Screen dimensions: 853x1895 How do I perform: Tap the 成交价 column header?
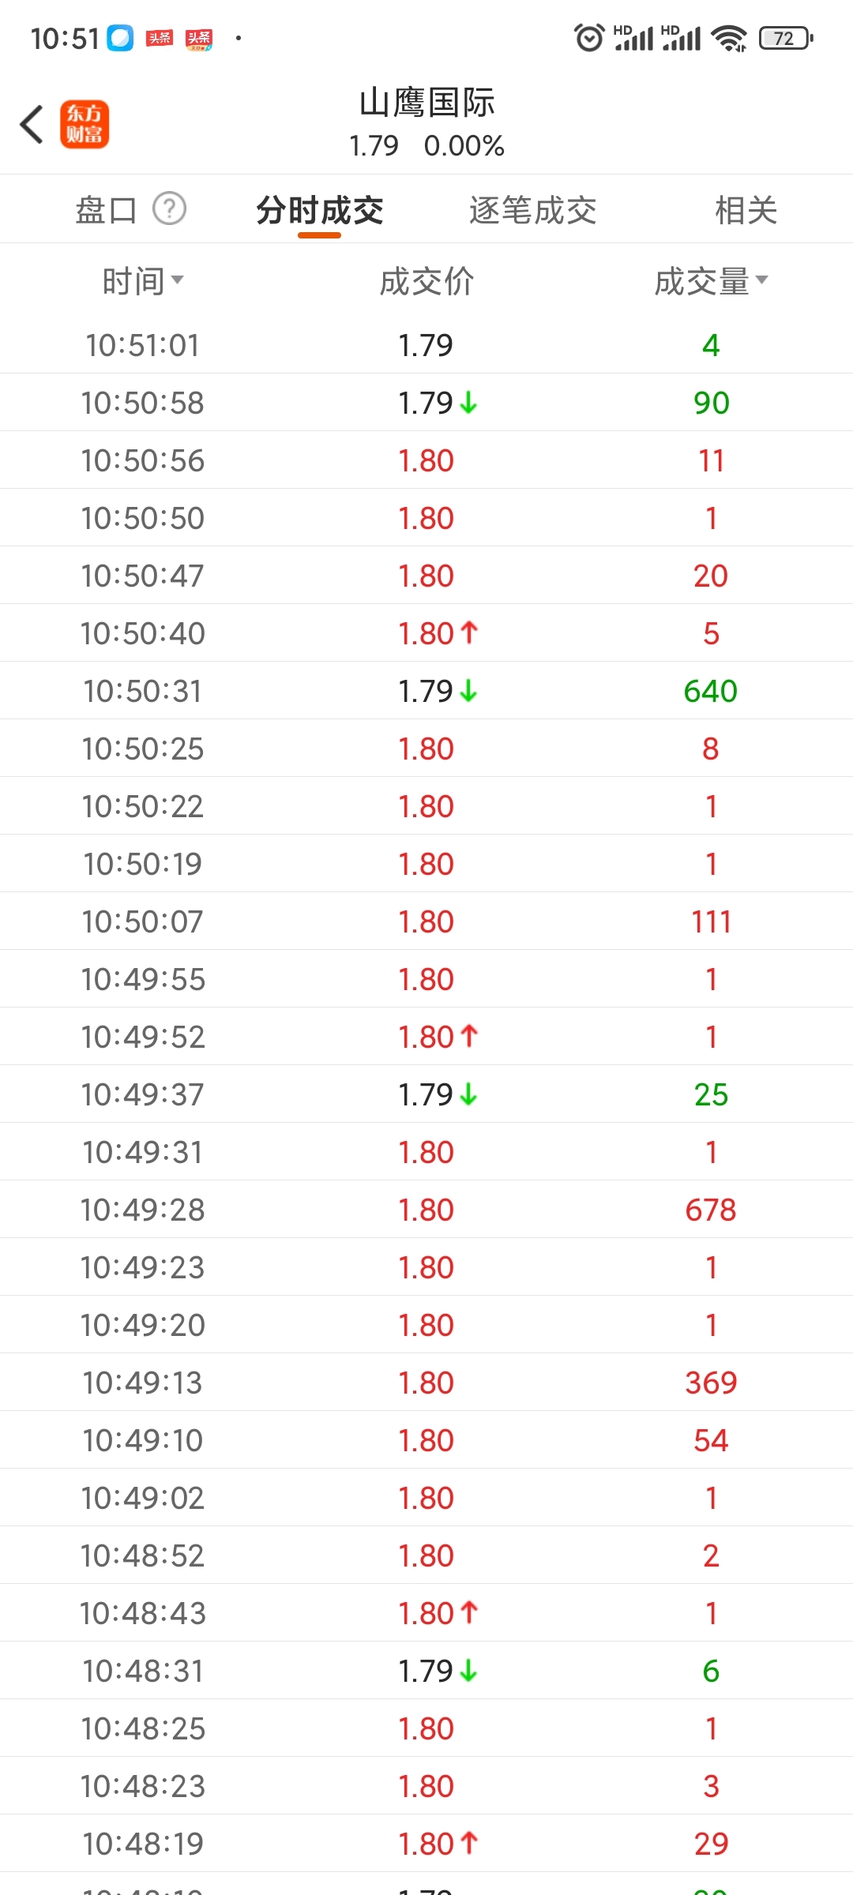[x=426, y=281]
